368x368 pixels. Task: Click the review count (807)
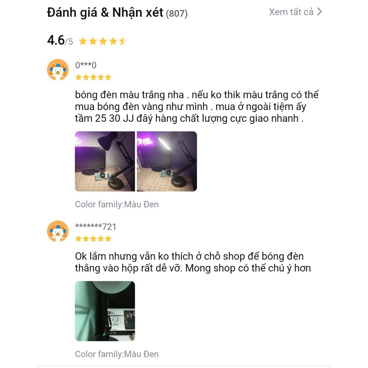tap(177, 13)
